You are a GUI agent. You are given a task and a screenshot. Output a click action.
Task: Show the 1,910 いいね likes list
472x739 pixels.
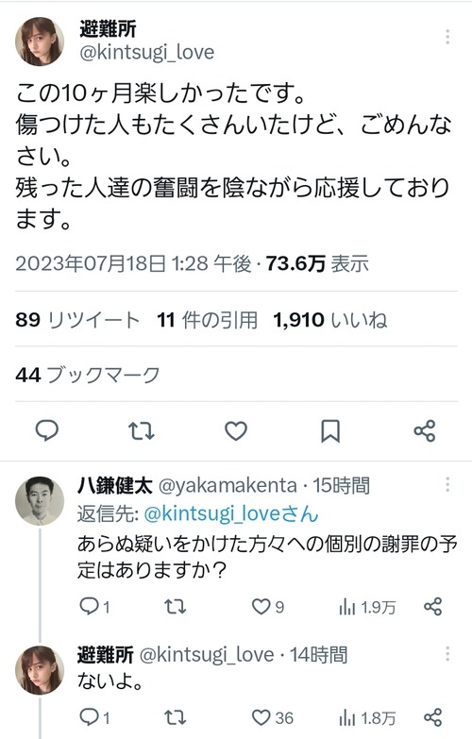330,320
